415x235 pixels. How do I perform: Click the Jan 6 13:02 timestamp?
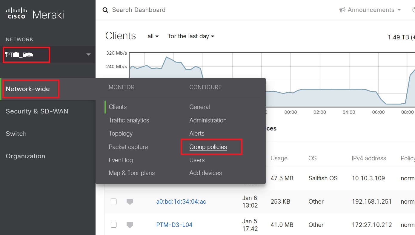click(250, 201)
